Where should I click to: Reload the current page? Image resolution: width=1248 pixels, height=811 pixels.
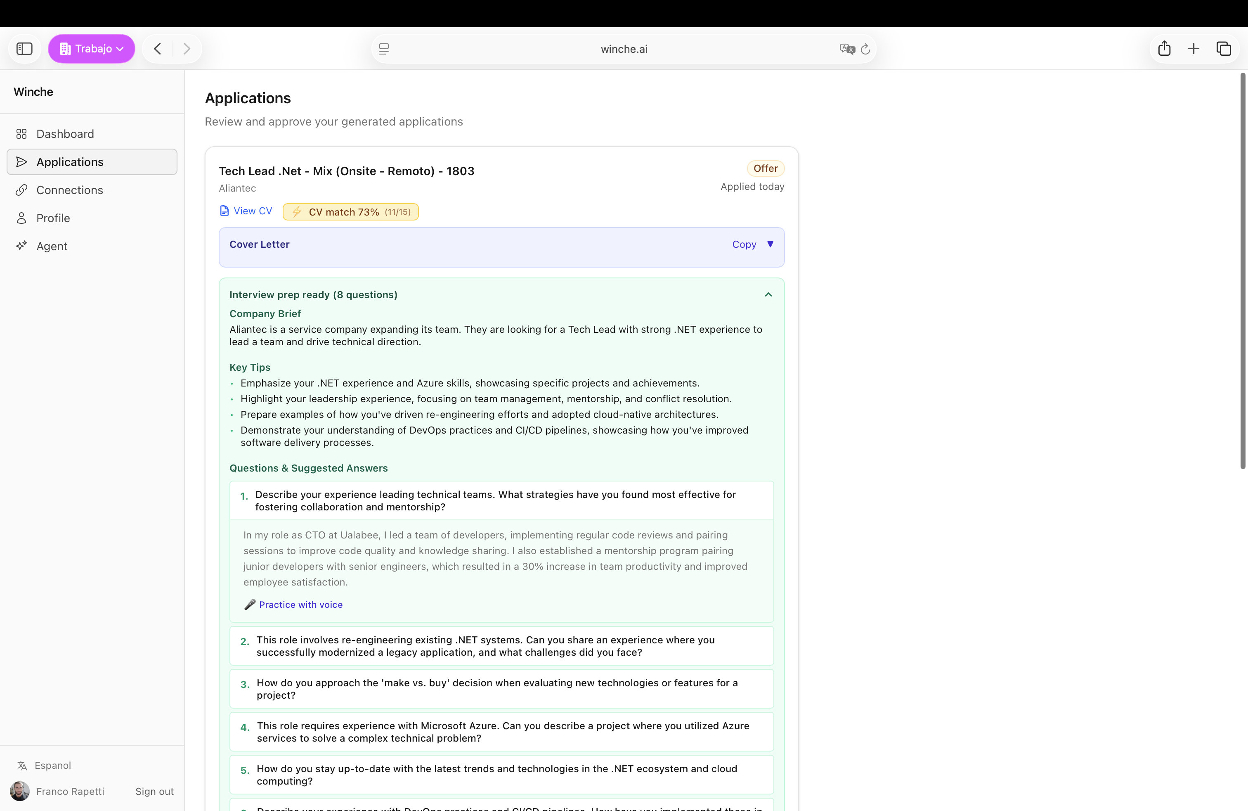pos(866,49)
